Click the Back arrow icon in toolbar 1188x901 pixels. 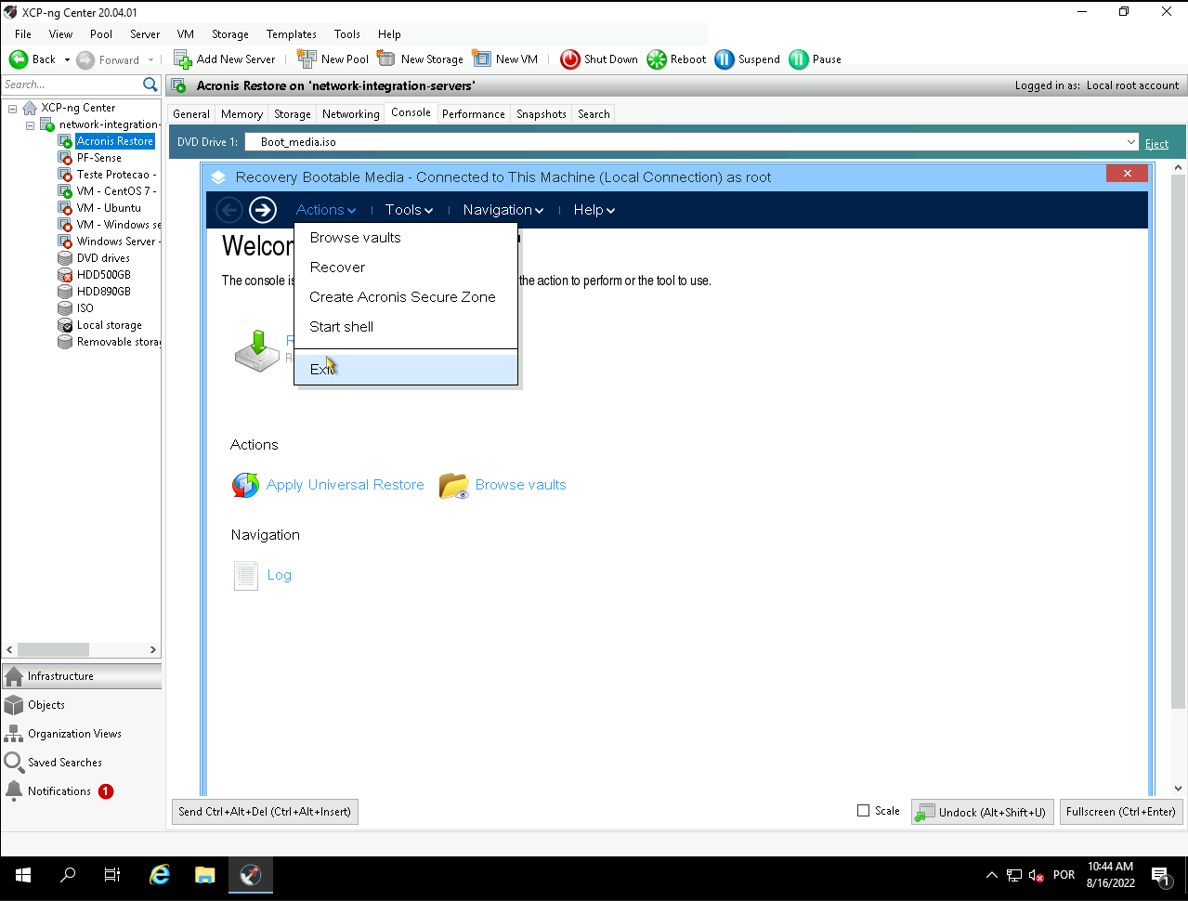19,59
